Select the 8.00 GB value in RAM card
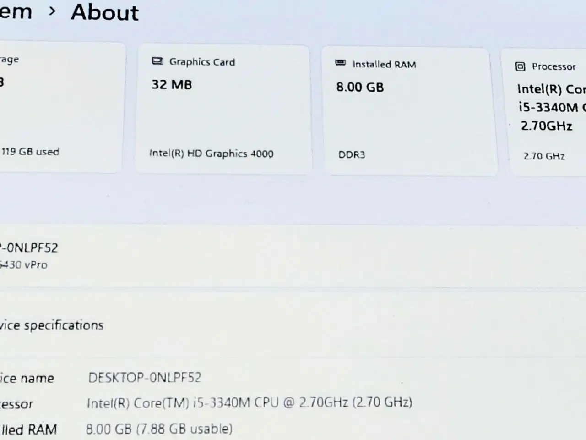Viewport: 586px width, 440px height. pos(360,87)
